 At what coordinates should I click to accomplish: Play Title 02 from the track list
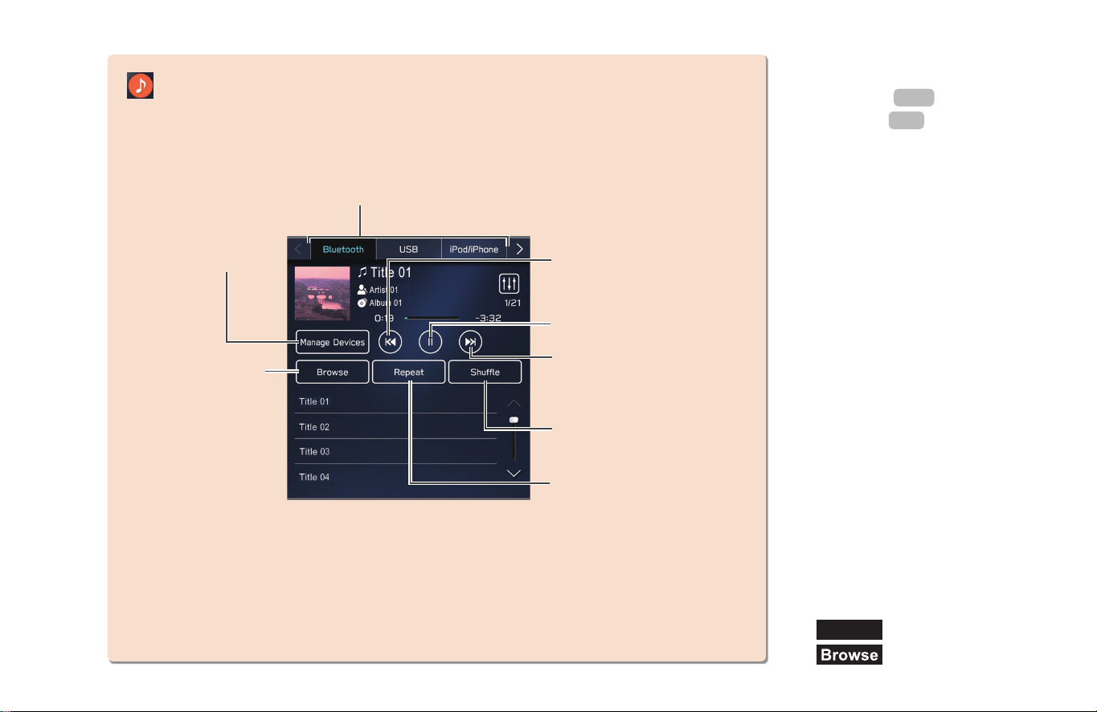point(395,426)
